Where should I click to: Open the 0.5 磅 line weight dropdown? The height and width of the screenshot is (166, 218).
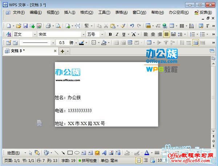click(x=76, y=43)
